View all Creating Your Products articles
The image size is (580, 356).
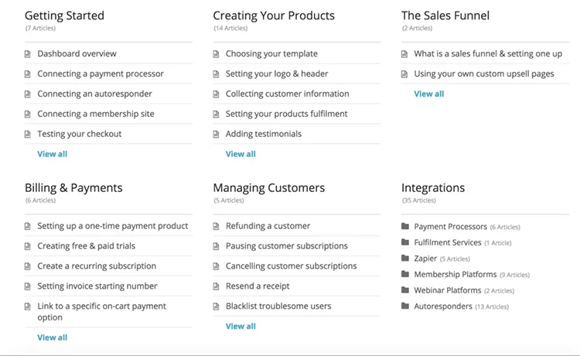(241, 154)
